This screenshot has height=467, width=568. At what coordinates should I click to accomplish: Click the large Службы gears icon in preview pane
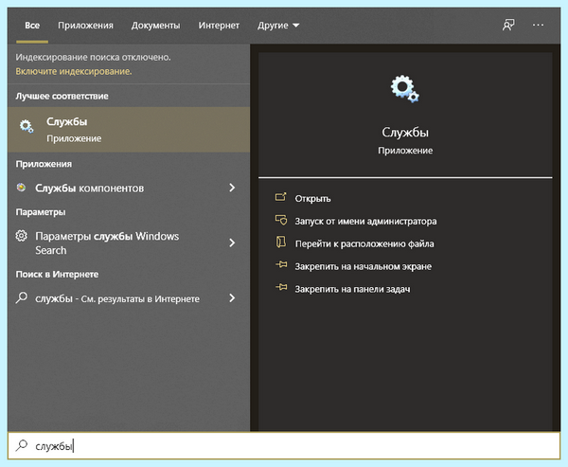(x=404, y=89)
